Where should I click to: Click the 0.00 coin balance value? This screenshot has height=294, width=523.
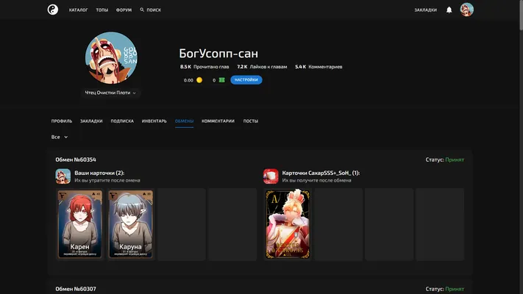coord(188,80)
